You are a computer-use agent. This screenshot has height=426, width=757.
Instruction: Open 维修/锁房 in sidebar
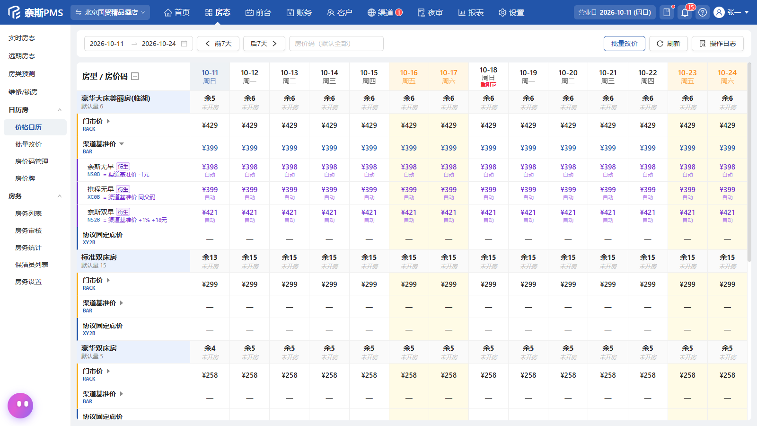pos(23,92)
